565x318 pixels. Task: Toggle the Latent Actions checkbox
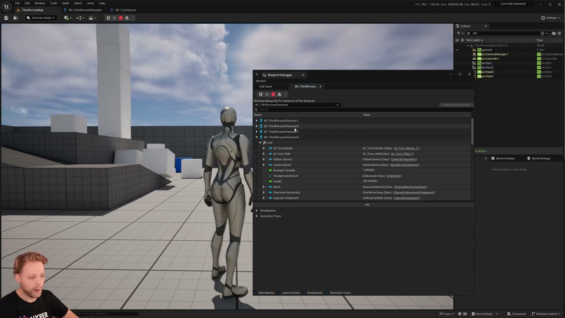pos(279,293)
